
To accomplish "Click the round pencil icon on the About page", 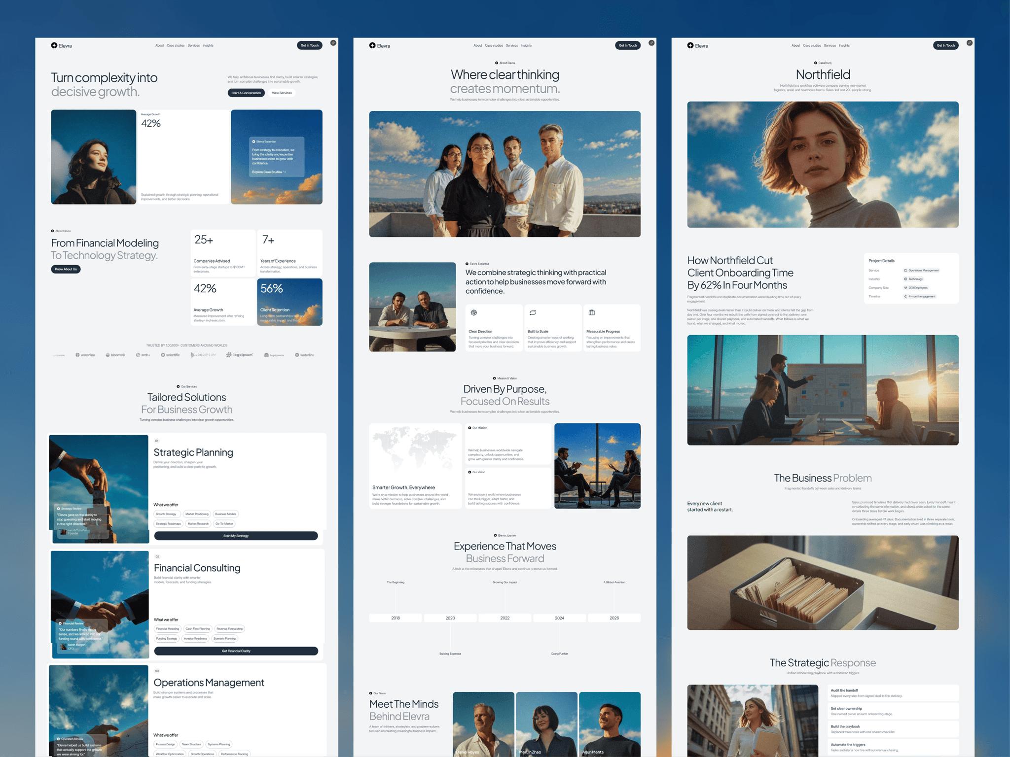I will click(651, 43).
